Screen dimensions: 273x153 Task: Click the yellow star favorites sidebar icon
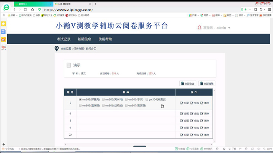coord(3,24)
